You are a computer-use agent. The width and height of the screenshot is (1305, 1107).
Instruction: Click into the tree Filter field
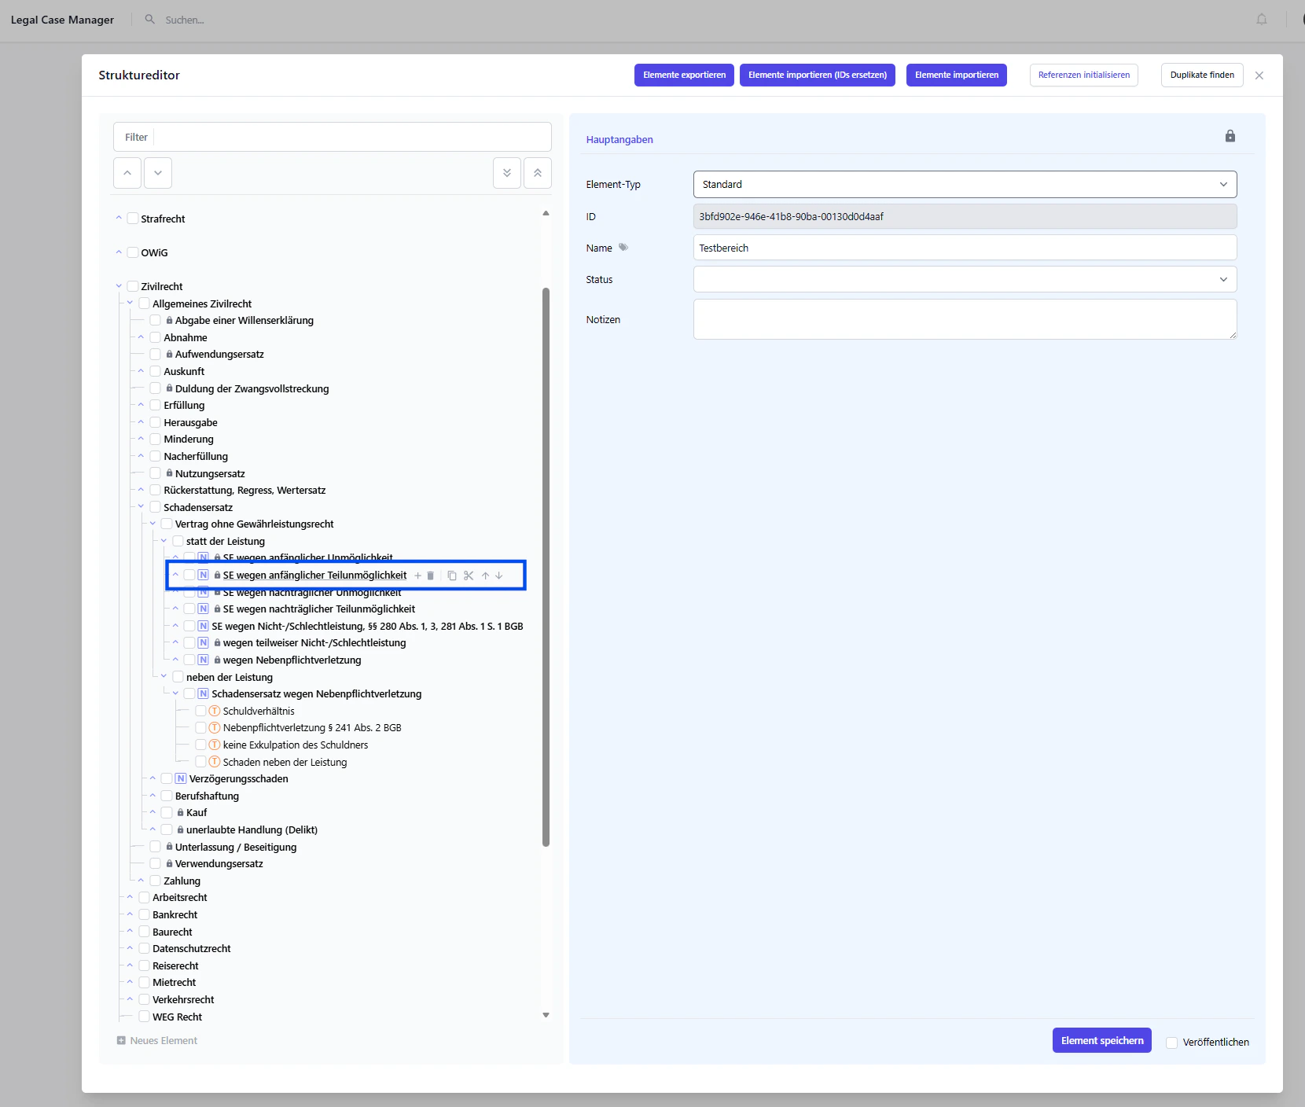(x=333, y=137)
